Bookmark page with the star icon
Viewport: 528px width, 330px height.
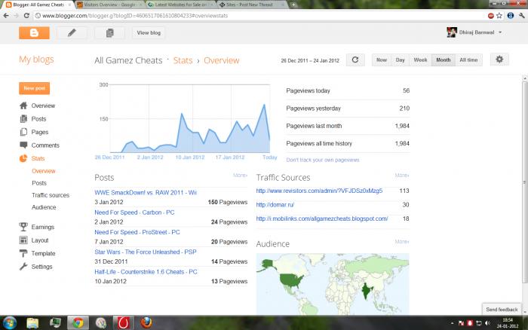pos(499,16)
